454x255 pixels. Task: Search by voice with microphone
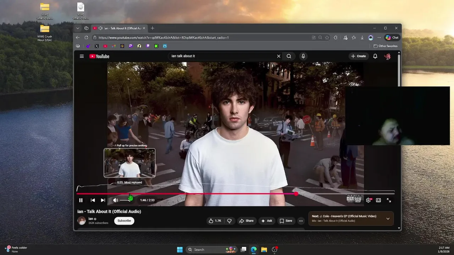303,56
